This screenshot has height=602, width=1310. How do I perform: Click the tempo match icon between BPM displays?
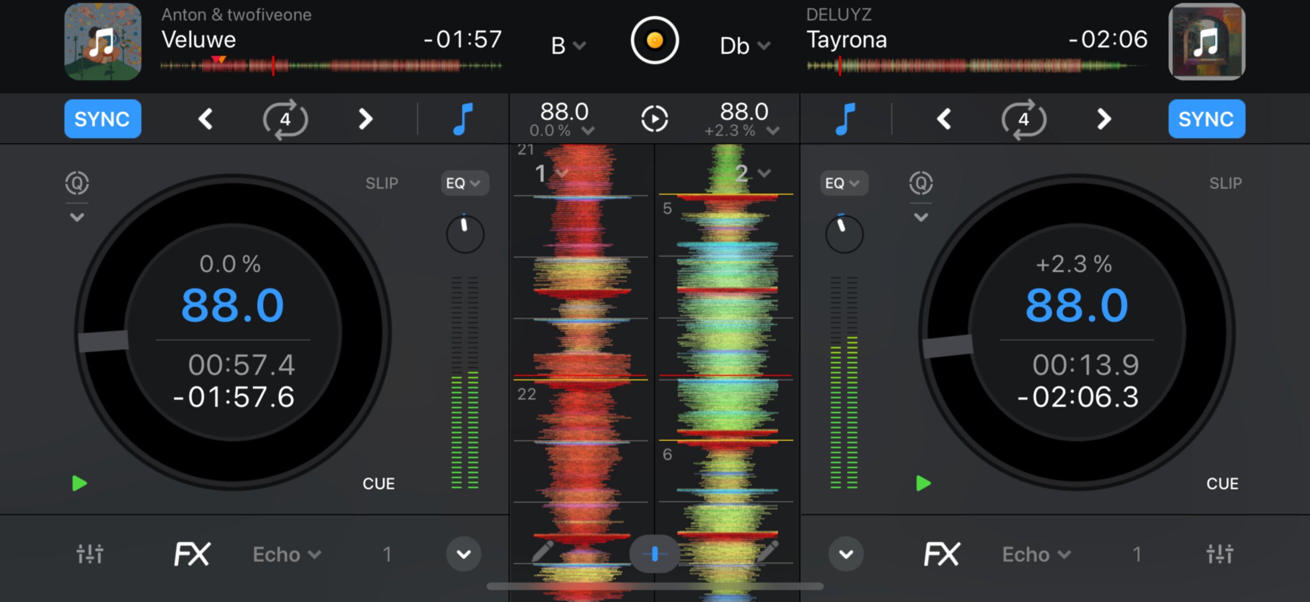pyautogui.click(x=655, y=118)
